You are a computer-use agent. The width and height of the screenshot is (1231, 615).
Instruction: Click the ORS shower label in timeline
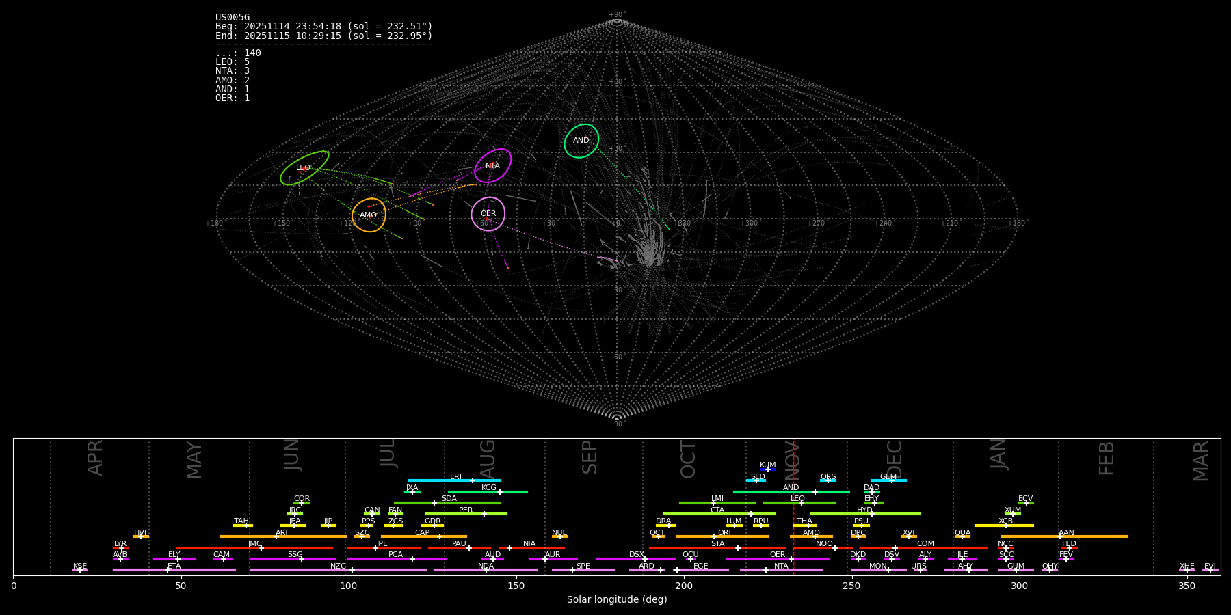[828, 477]
